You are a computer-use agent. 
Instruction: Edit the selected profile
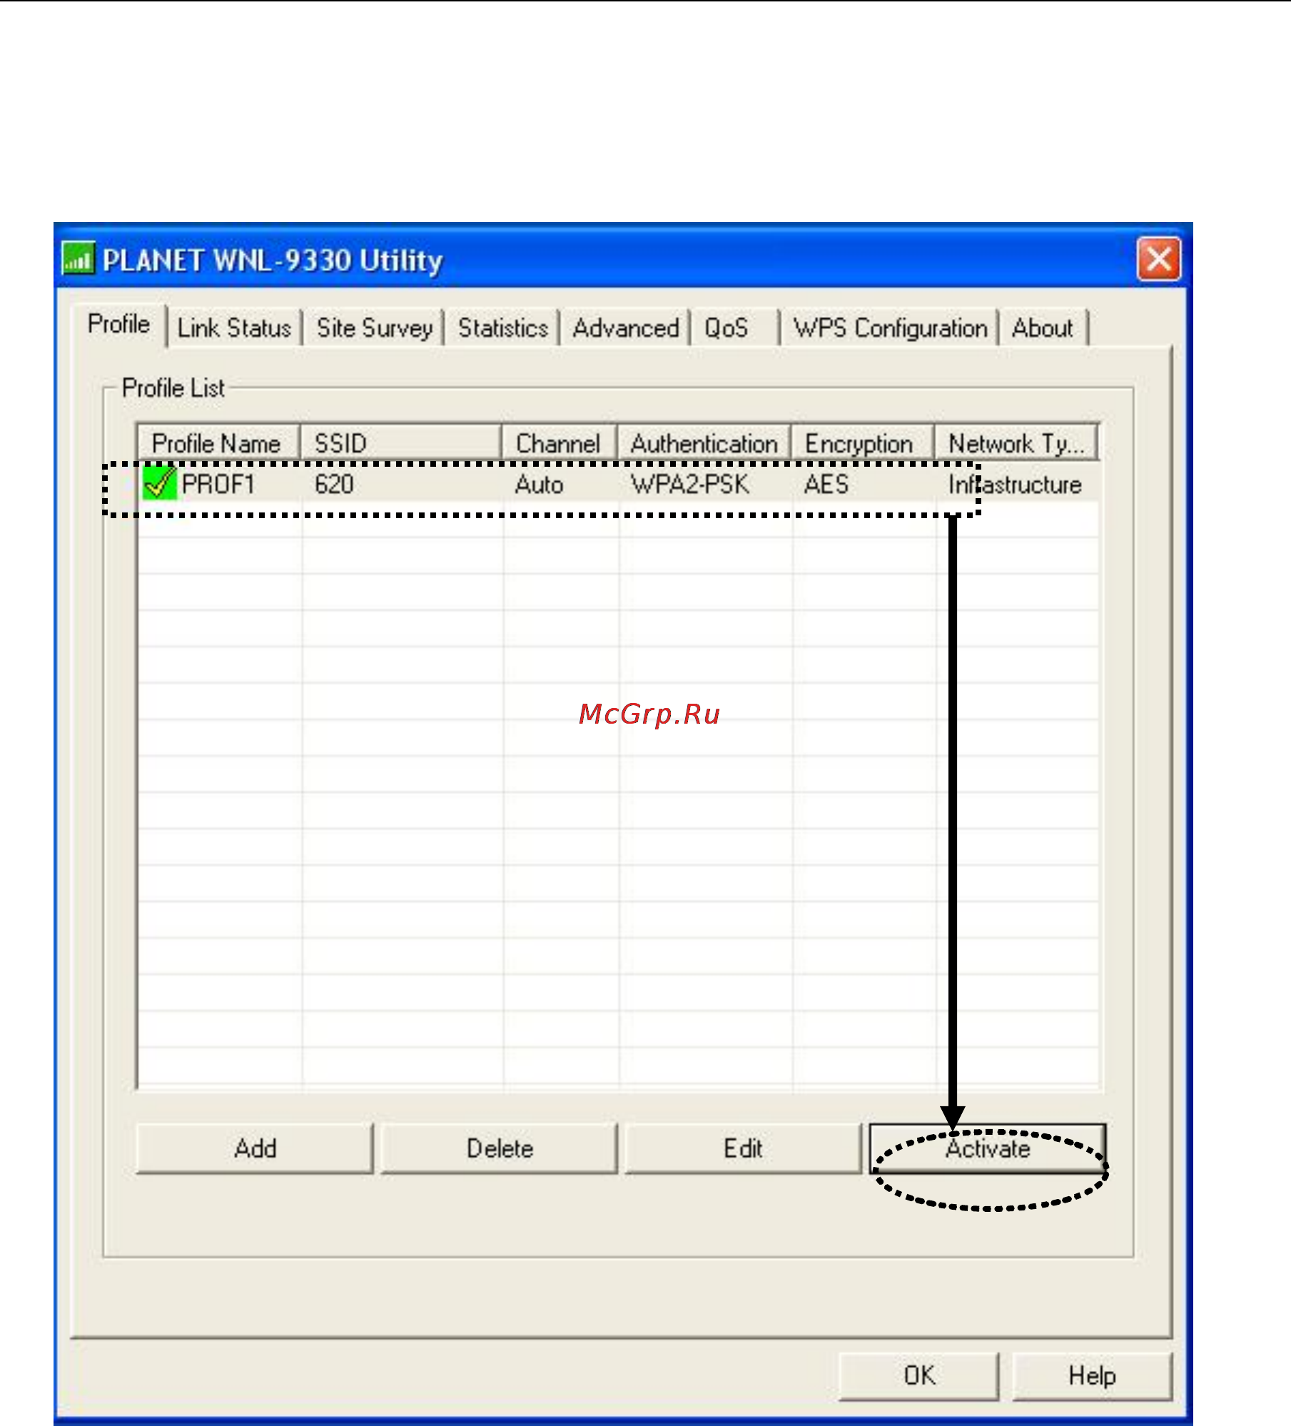point(743,1148)
